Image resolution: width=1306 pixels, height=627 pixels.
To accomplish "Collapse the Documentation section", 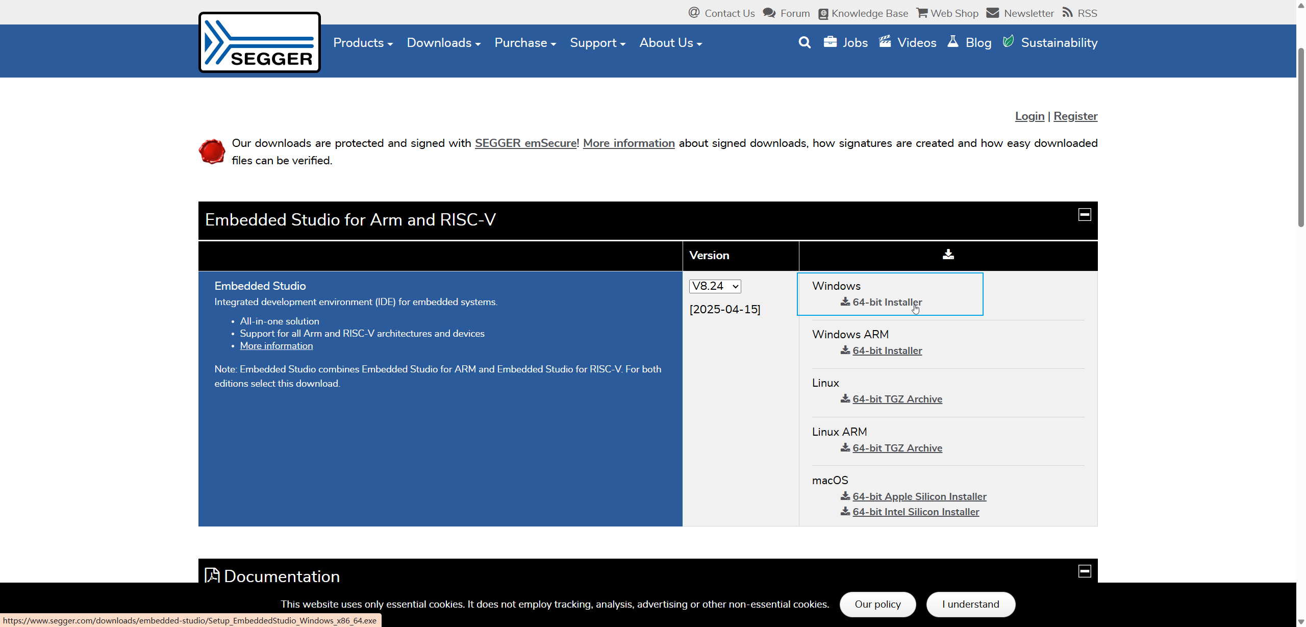I will coord(1085,571).
